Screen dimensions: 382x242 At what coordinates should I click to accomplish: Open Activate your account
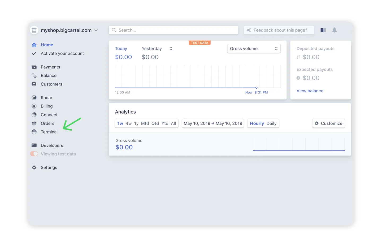pos(62,53)
